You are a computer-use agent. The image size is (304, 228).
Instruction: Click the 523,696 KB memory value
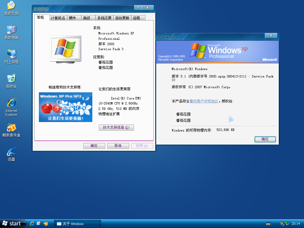[x=225, y=130]
